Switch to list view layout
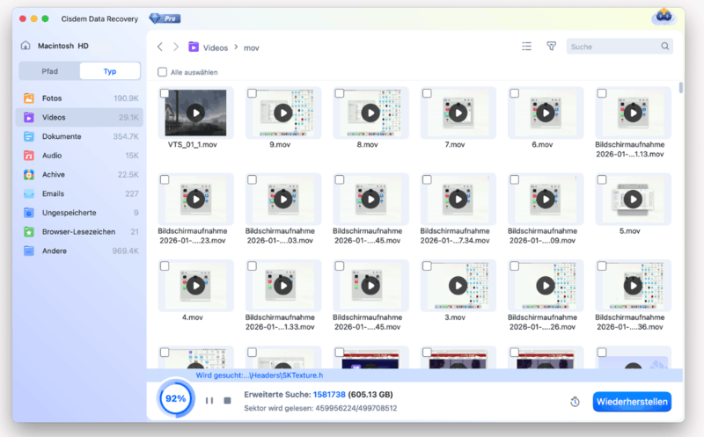Image resolution: width=704 pixels, height=437 pixels. tap(526, 47)
